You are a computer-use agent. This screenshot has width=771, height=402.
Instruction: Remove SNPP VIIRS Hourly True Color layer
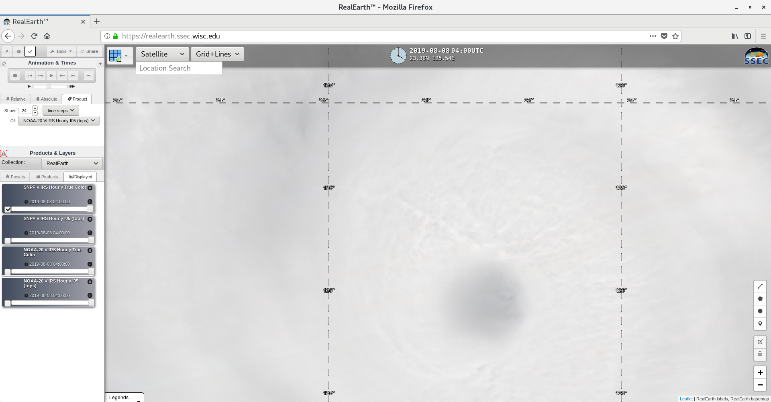(x=90, y=188)
